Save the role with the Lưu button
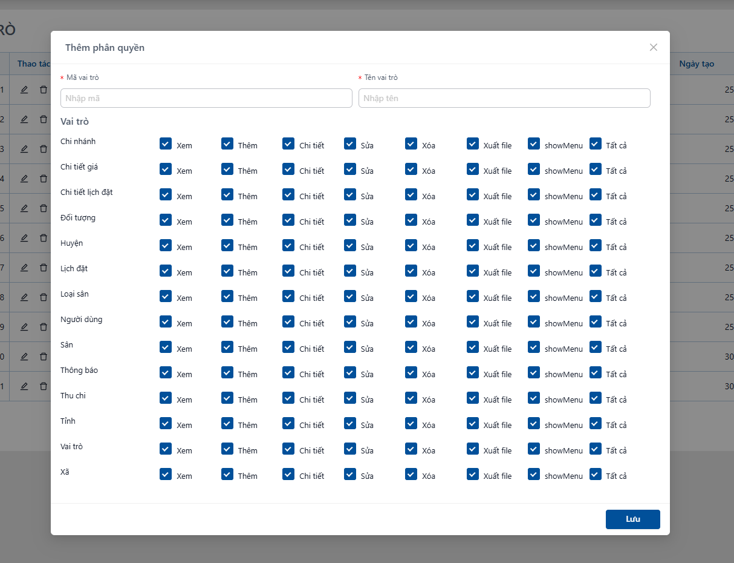 pos(633,519)
